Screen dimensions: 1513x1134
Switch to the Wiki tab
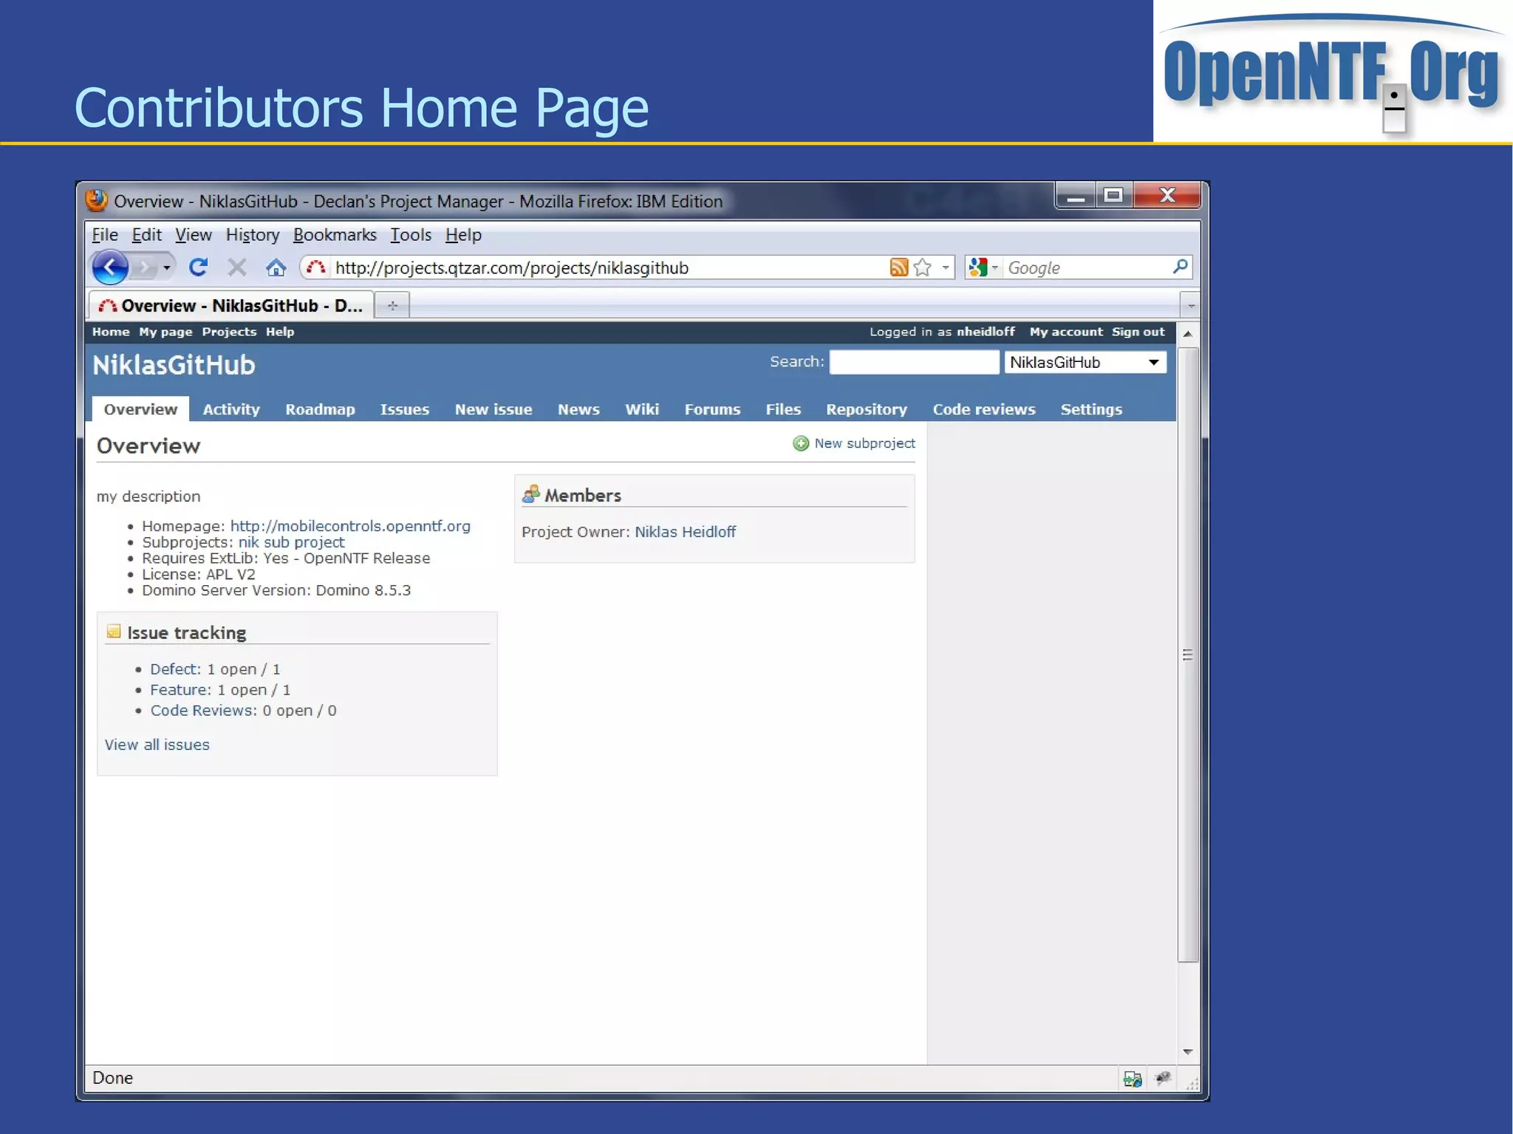coord(642,409)
